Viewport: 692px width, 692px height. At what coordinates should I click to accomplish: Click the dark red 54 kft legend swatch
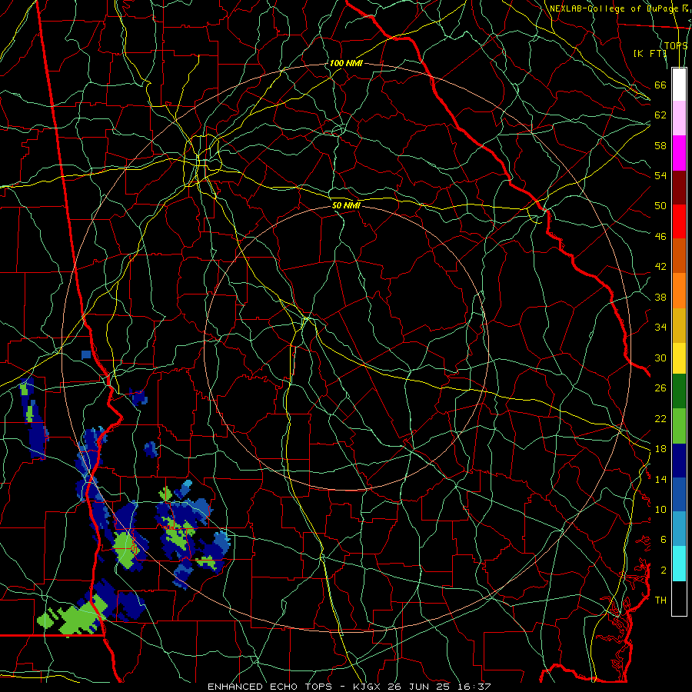(679, 188)
